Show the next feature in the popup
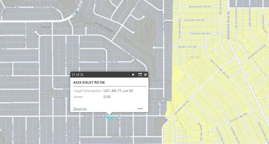This screenshot has width=269, height=144. pyautogui.click(x=133, y=75)
